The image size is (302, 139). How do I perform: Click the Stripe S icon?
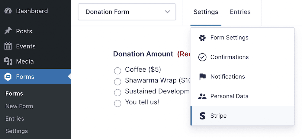point(202,116)
